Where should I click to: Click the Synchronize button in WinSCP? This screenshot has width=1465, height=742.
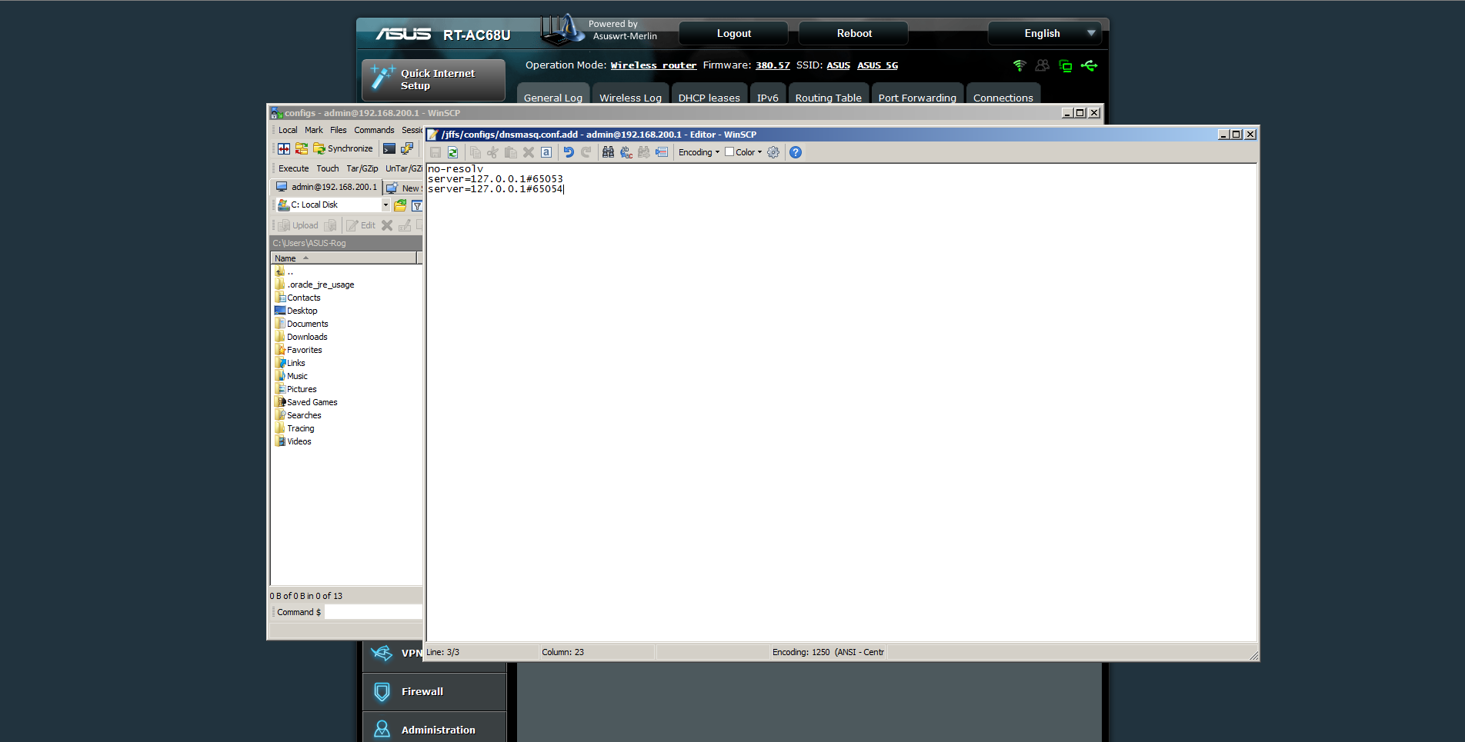click(343, 148)
